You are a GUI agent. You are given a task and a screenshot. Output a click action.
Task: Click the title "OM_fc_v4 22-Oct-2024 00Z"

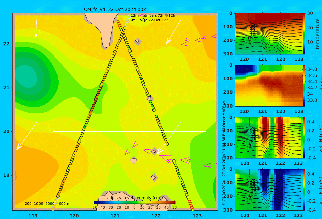[115, 9]
